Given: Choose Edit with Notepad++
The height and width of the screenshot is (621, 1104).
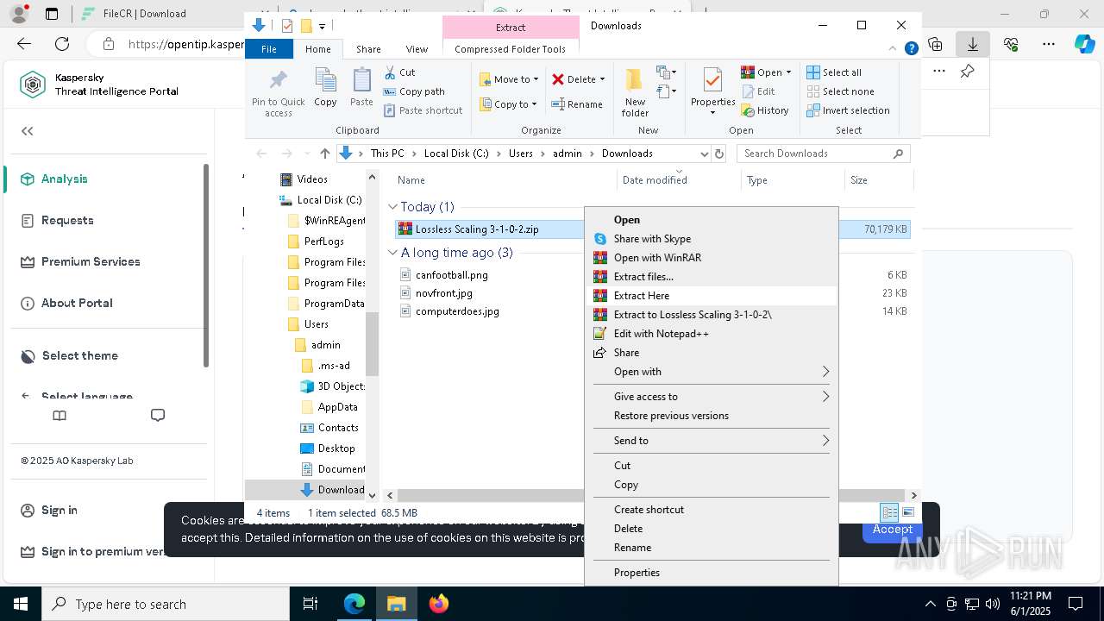Looking at the screenshot, I should tap(711, 334).
